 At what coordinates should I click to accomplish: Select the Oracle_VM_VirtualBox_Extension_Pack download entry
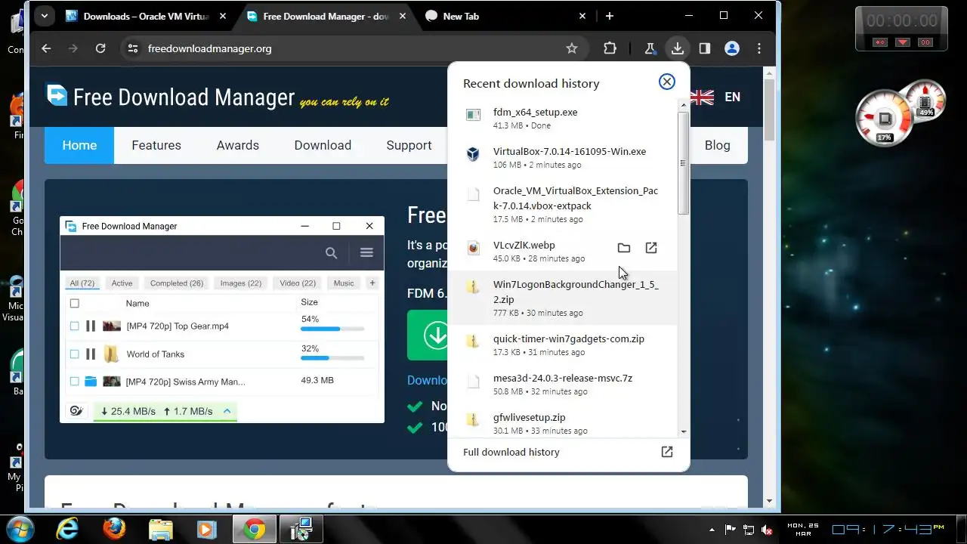tap(563, 205)
